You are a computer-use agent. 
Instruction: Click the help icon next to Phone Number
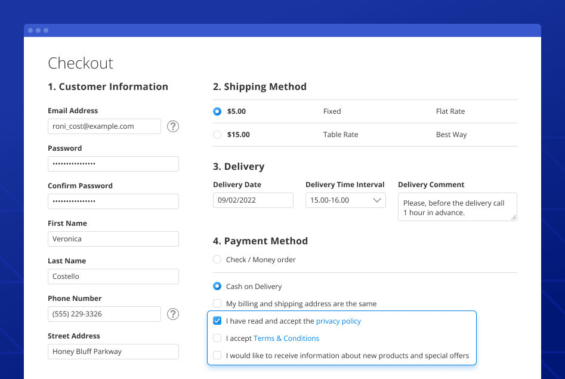[x=173, y=314]
